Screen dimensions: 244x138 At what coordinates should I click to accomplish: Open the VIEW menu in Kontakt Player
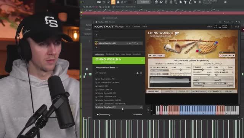tap(145, 27)
